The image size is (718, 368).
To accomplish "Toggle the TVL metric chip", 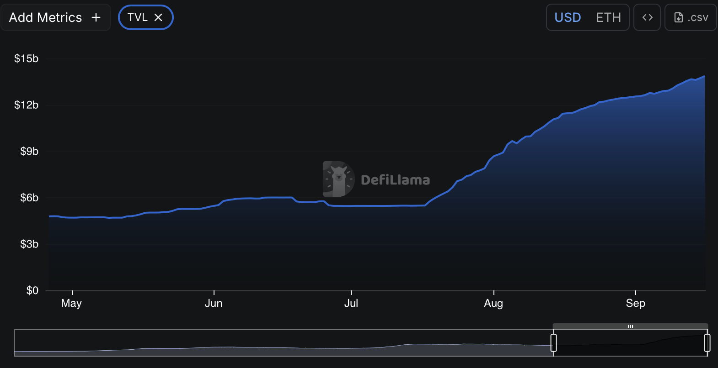I will (x=138, y=17).
